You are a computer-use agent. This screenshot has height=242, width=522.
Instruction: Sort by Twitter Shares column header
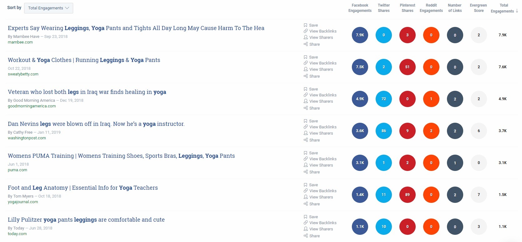[x=384, y=8]
